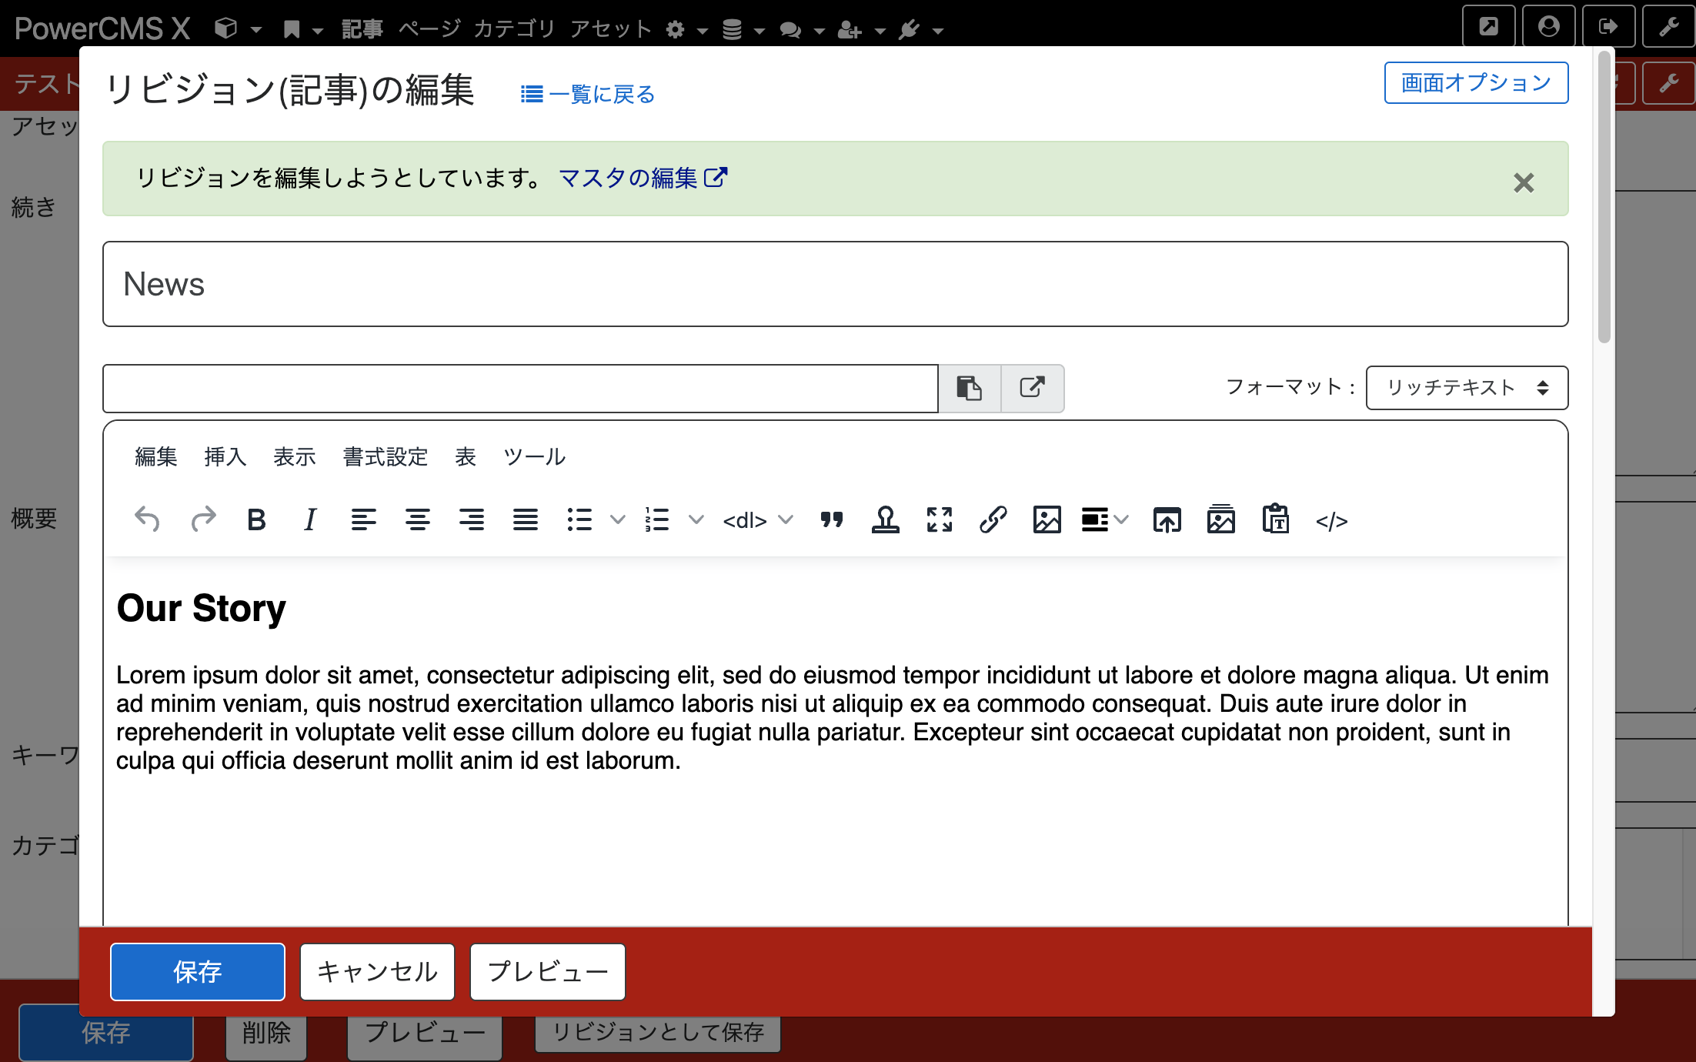Viewport: 1696px width, 1062px height.
Task: Click the insert image icon
Action: (x=1047, y=520)
